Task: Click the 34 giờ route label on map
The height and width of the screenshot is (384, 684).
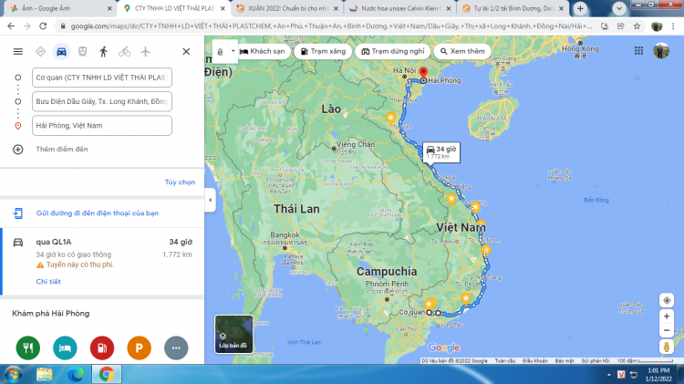Action: [x=441, y=151]
